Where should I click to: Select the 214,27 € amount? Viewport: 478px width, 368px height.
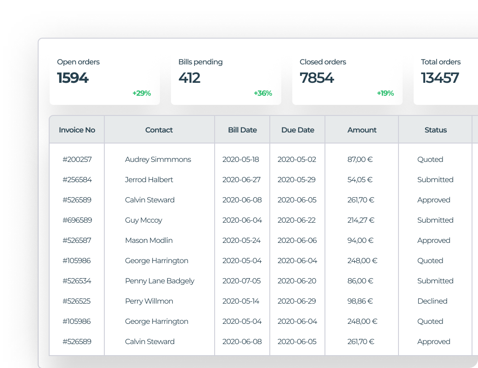361,220
